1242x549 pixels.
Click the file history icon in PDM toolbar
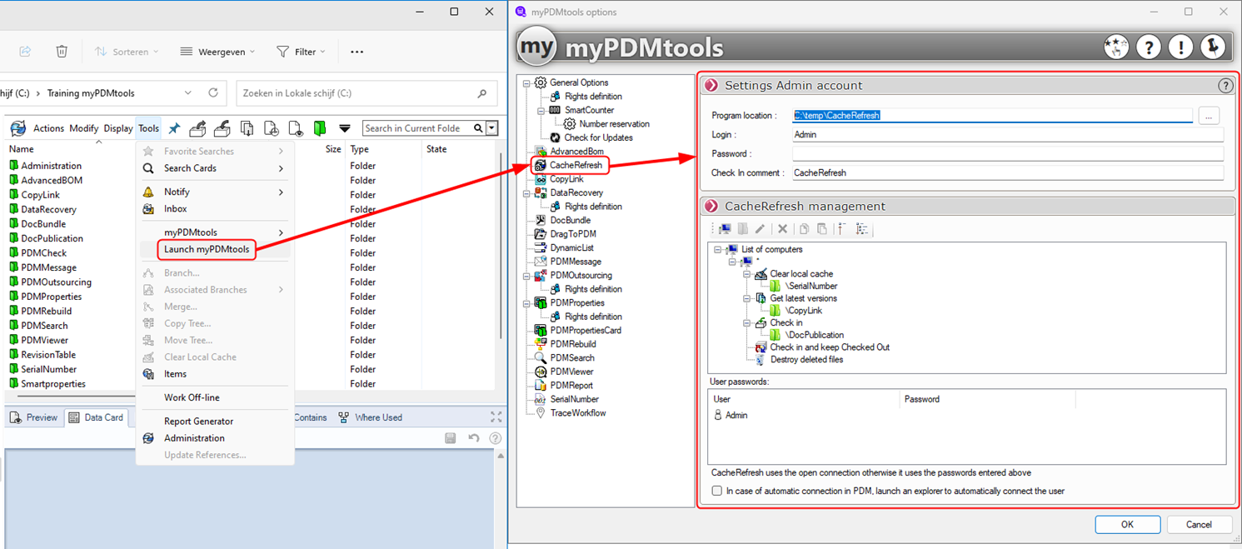[x=272, y=128]
